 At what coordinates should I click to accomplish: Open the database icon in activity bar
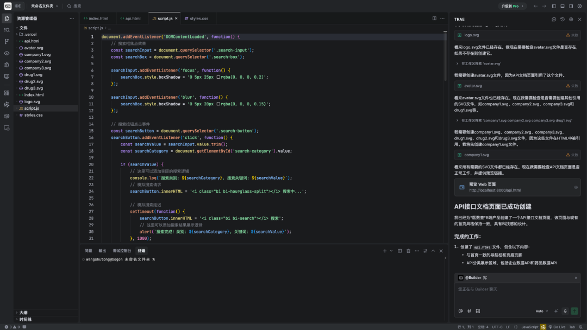(x=7, y=116)
